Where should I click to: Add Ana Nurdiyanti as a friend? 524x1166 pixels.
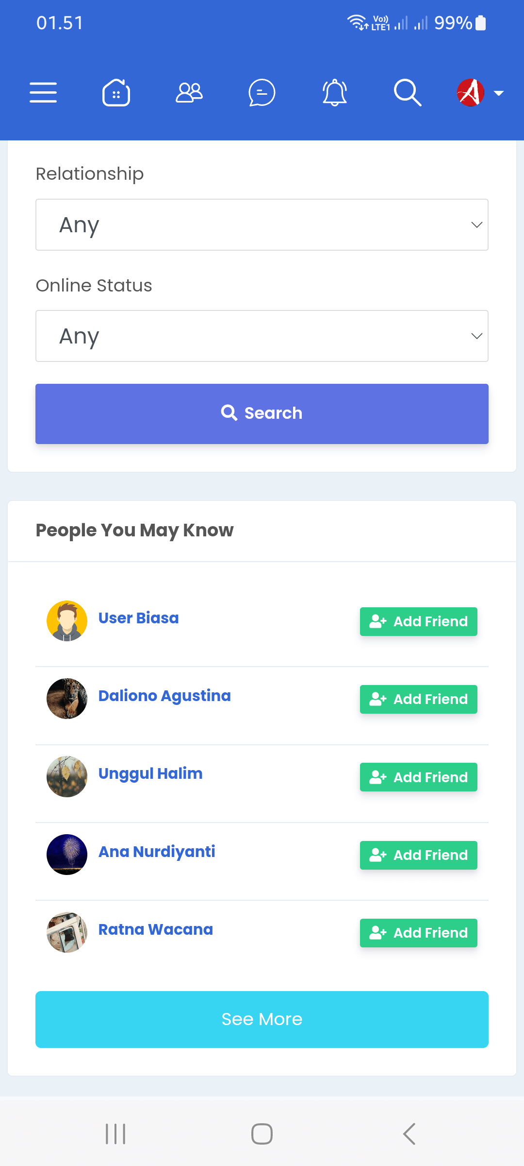click(x=418, y=855)
